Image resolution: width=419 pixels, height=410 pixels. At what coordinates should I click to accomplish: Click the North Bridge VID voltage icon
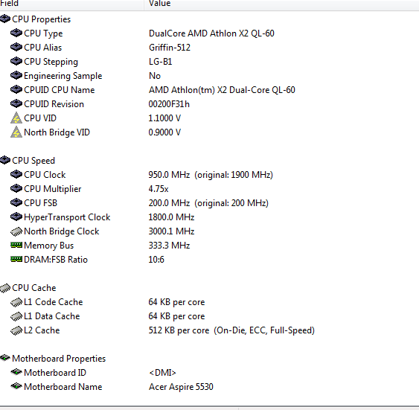tap(16, 132)
